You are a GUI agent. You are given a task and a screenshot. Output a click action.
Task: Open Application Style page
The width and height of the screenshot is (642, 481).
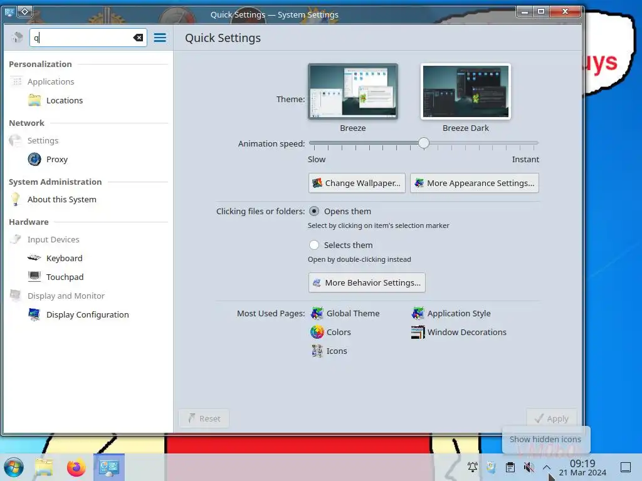click(459, 313)
